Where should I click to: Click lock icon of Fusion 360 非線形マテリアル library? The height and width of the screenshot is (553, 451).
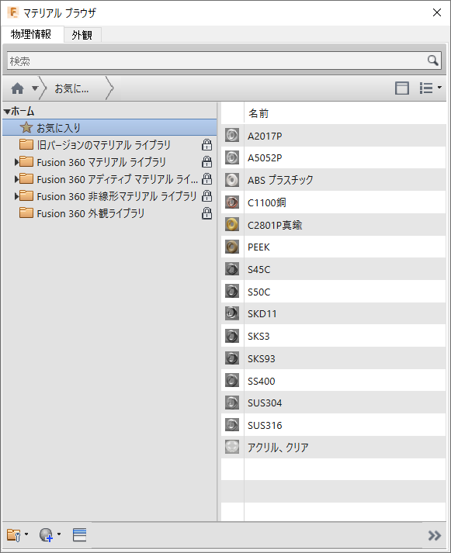pyautogui.click(x=206, y=196)
